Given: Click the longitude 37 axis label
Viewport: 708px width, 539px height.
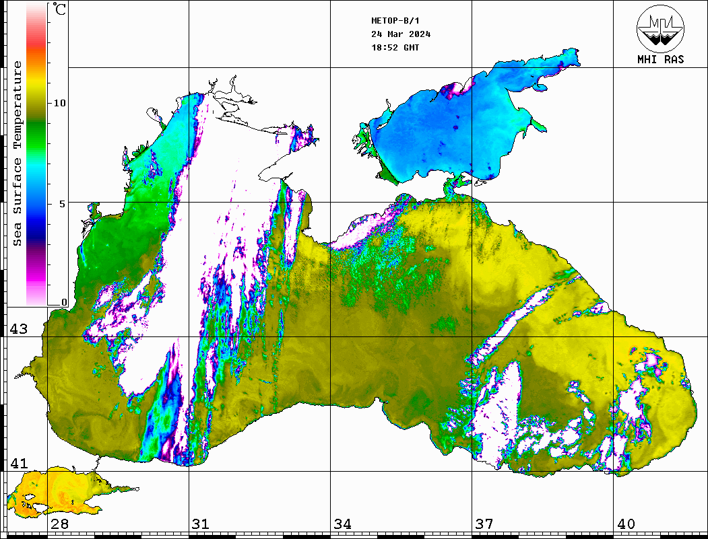Looking at the screenshot, I should (x=484, y=524).
